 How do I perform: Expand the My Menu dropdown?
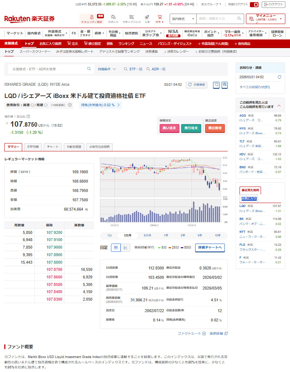coord(265,19)
